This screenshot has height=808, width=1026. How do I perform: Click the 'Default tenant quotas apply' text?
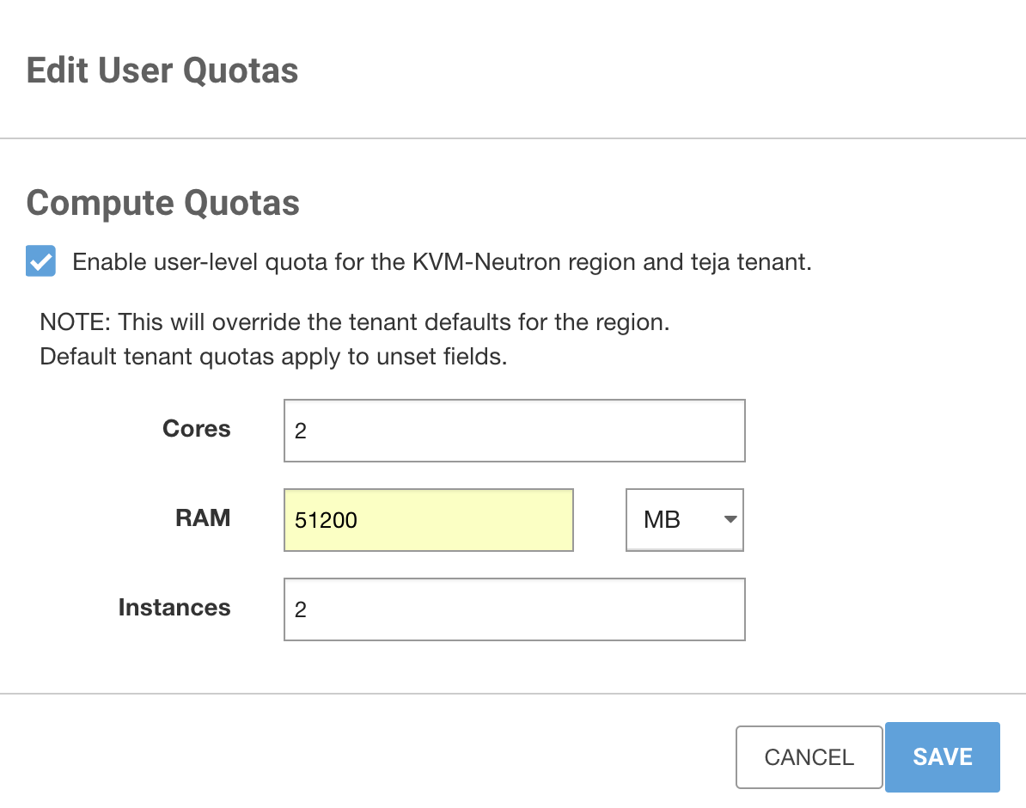click(273, 356)
